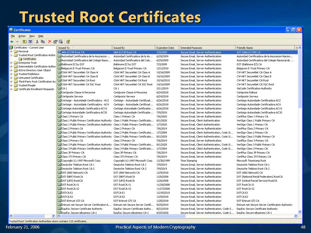
Task: Select the Belgacom E-Trust Primary CA row
Action: click(x=178, y=68)
